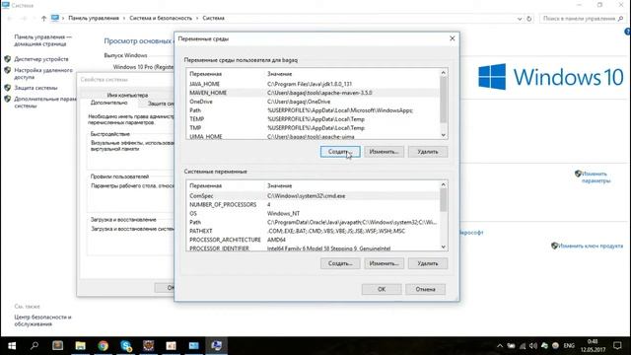This screenshot has height=355, width=631.
Task: Refresh the Control Panel address bar
Action: click(x=529, y=19)
